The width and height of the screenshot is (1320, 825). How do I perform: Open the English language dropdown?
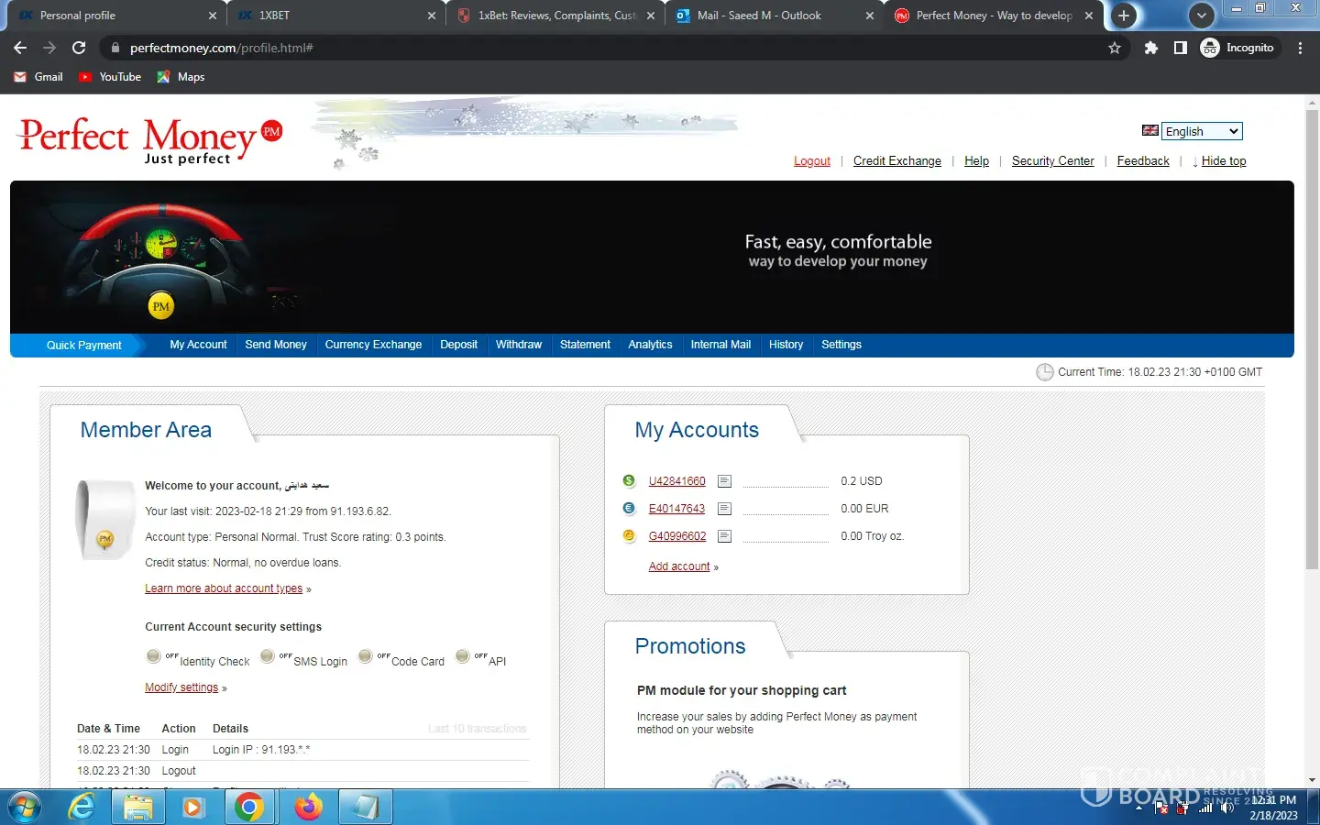(x=1202, y=131)
